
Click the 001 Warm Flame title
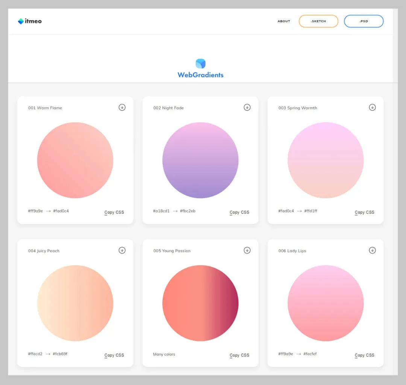45,108
